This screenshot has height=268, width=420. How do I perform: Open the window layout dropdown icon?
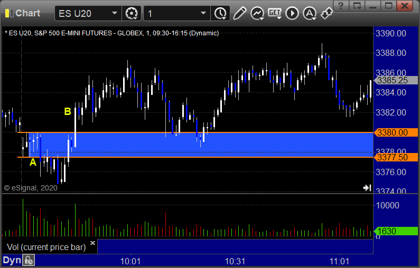click(357, 6)
